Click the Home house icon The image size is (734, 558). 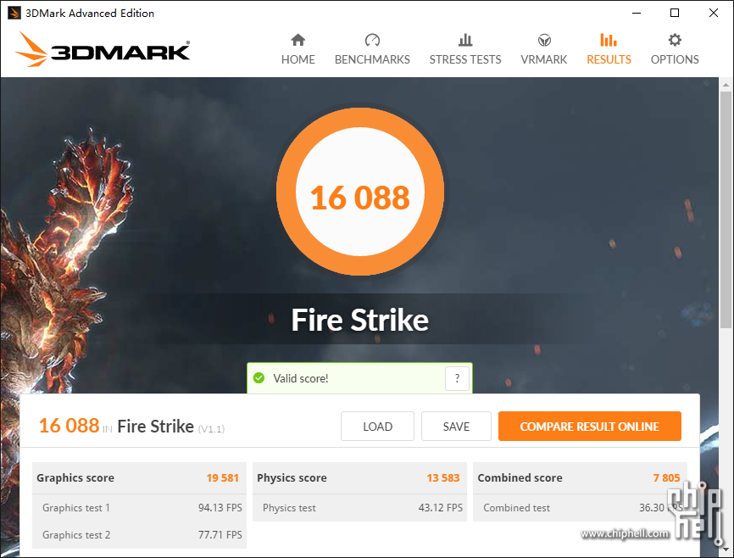297,41
